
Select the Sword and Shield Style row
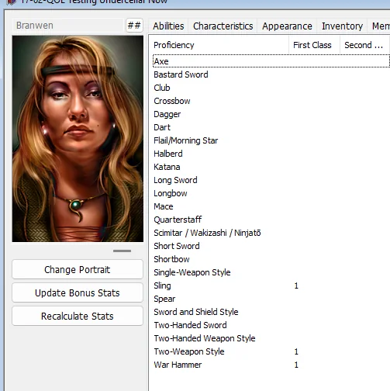click(271, 312)
